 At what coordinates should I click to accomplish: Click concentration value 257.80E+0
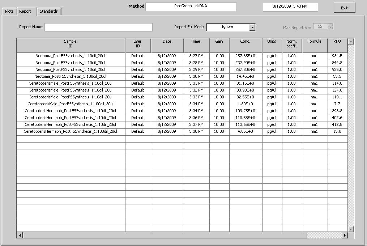pos(246,69)
